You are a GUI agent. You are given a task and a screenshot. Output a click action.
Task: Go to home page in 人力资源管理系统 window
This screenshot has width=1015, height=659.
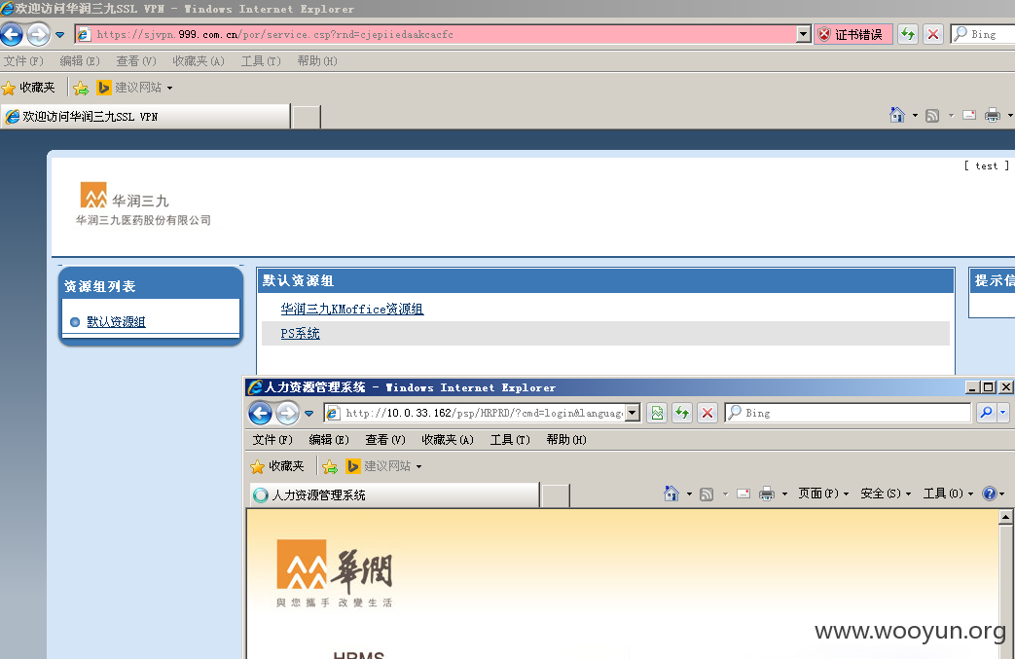pyautogui.click(x=671, y=494)
